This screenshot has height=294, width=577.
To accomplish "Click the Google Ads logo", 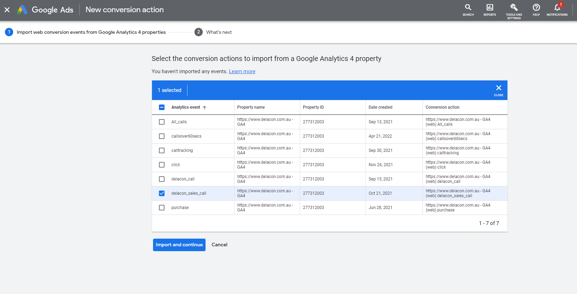I will [22, 10].
